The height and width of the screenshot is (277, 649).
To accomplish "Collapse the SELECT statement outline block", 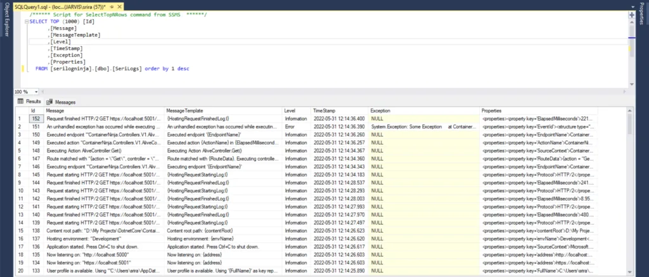I will point(27,22).
